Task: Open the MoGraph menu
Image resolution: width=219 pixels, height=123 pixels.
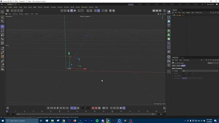Action: (x=47, y=7)
